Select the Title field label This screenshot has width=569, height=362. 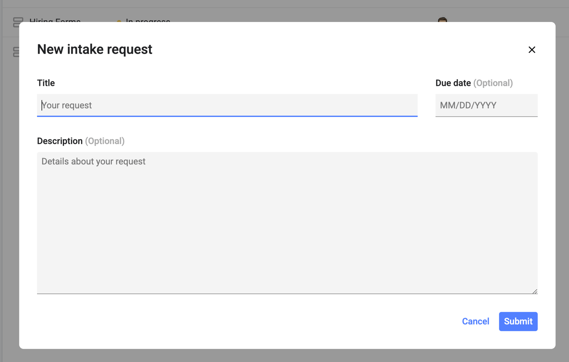pos(46,83)
